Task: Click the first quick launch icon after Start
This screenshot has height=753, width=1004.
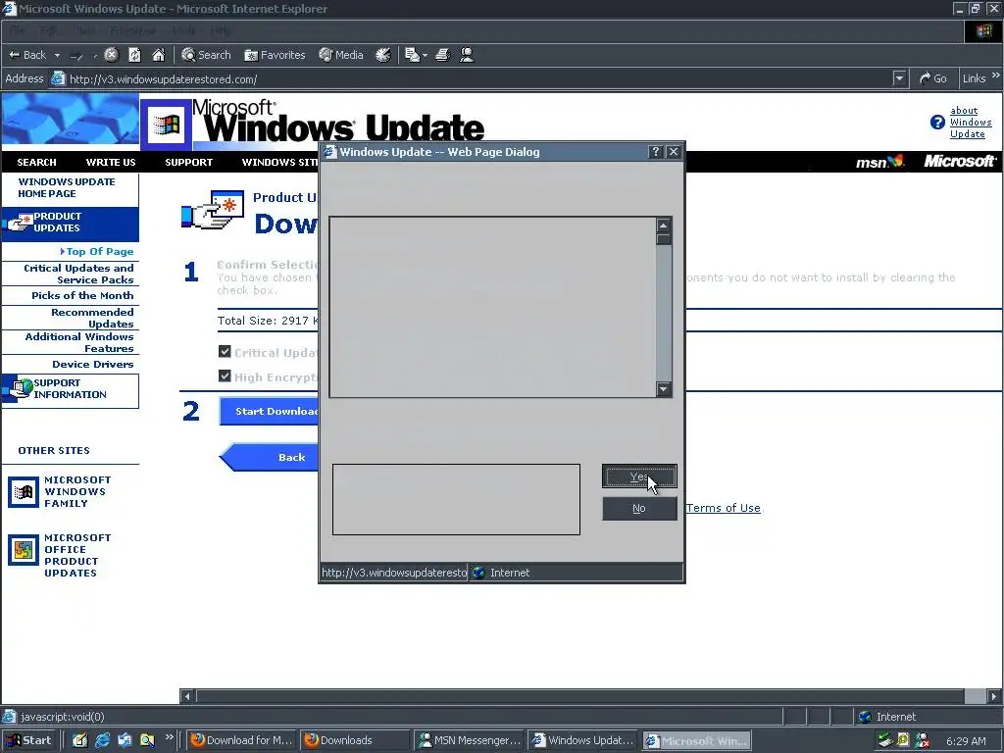Action: click(x=79, y=740)
